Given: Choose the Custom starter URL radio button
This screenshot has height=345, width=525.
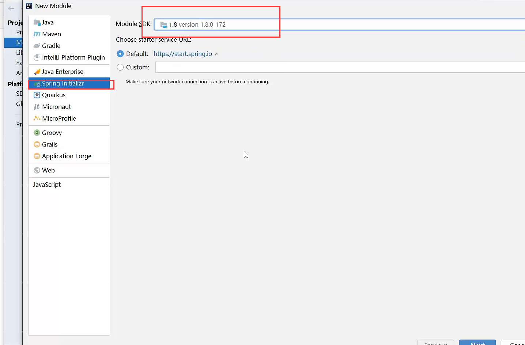Looking at the screenshot, I should (x=120, y=67).
